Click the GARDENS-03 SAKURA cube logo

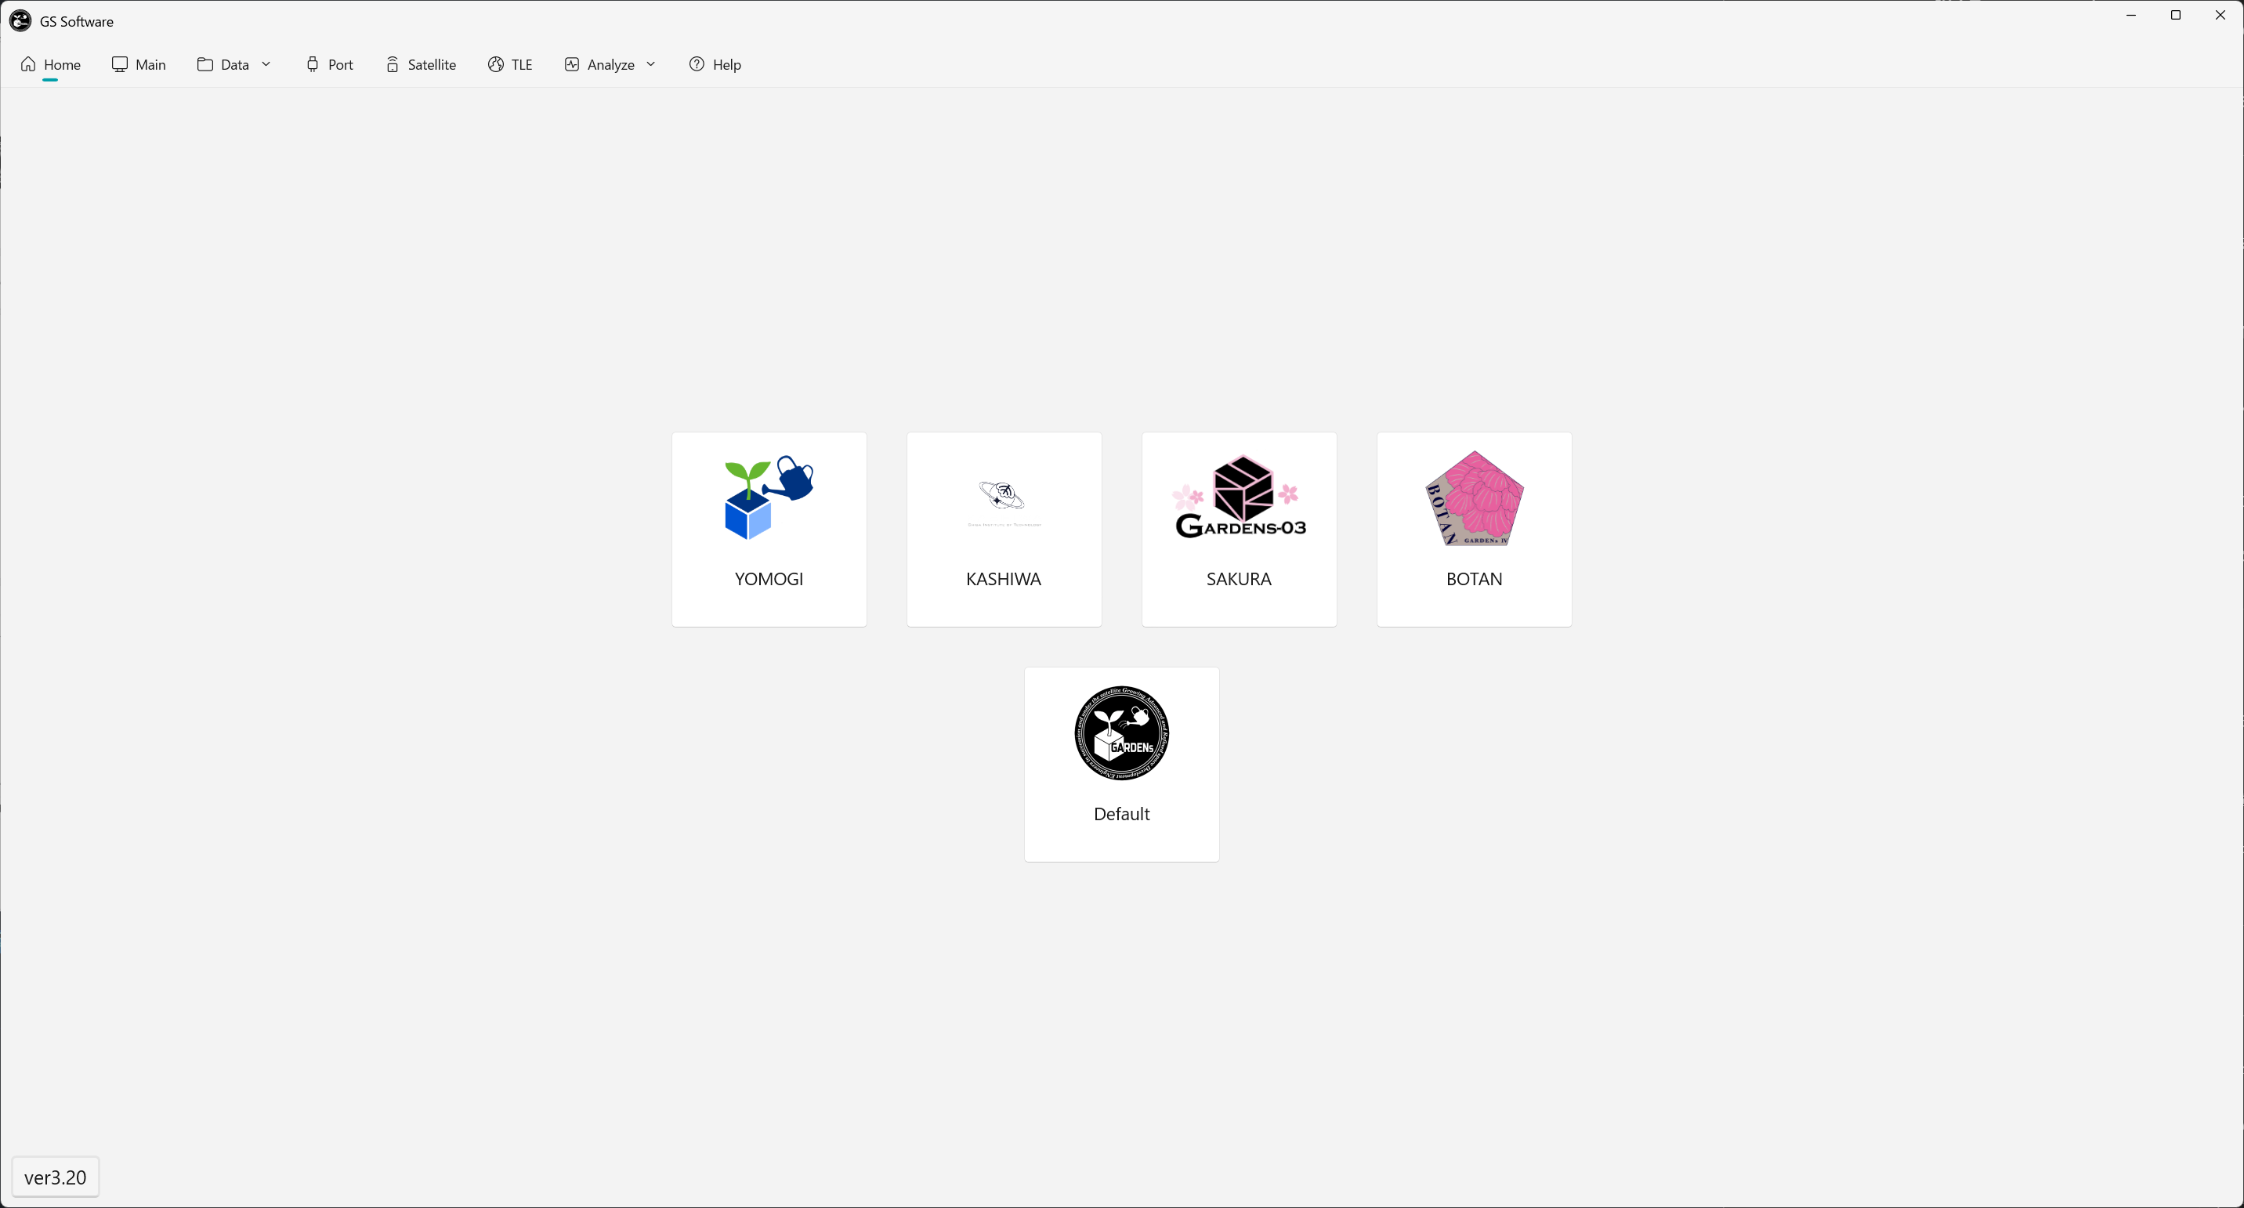(1240, 497)
